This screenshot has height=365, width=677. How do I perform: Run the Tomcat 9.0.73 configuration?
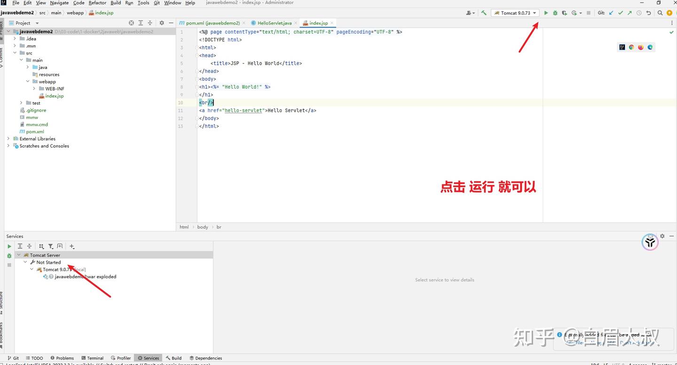click(x=546, y=13)
